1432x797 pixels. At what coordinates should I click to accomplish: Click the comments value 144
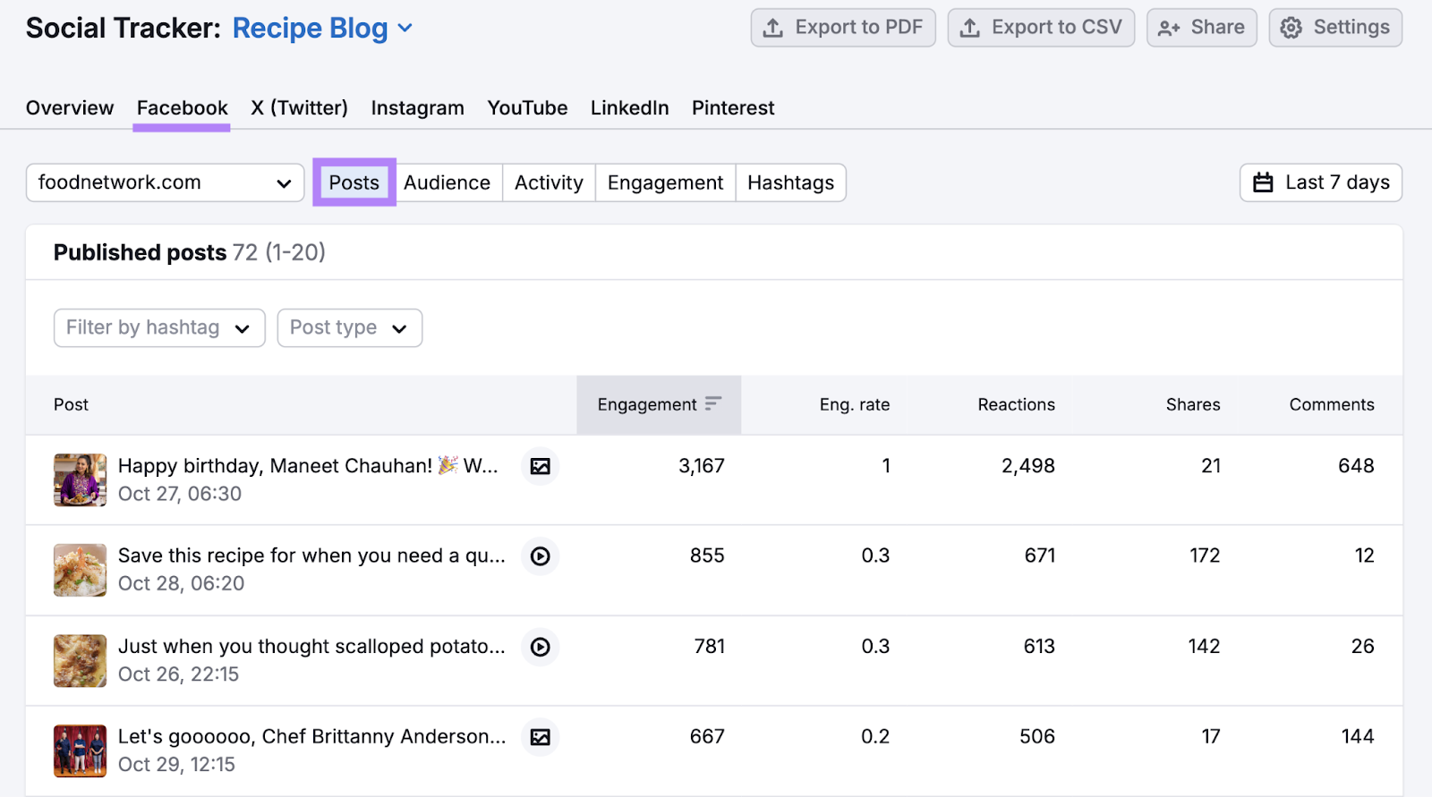1358,736
